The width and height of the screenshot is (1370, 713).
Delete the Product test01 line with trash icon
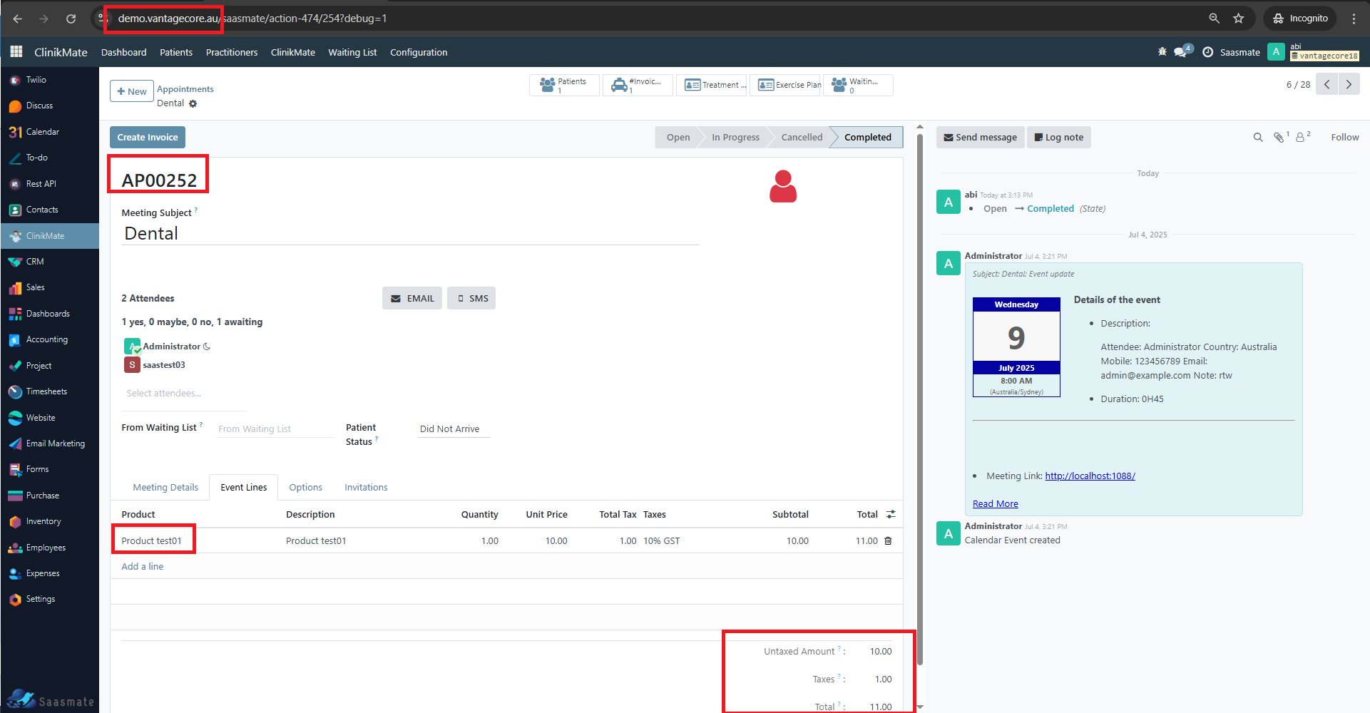[x=888, y=541]
